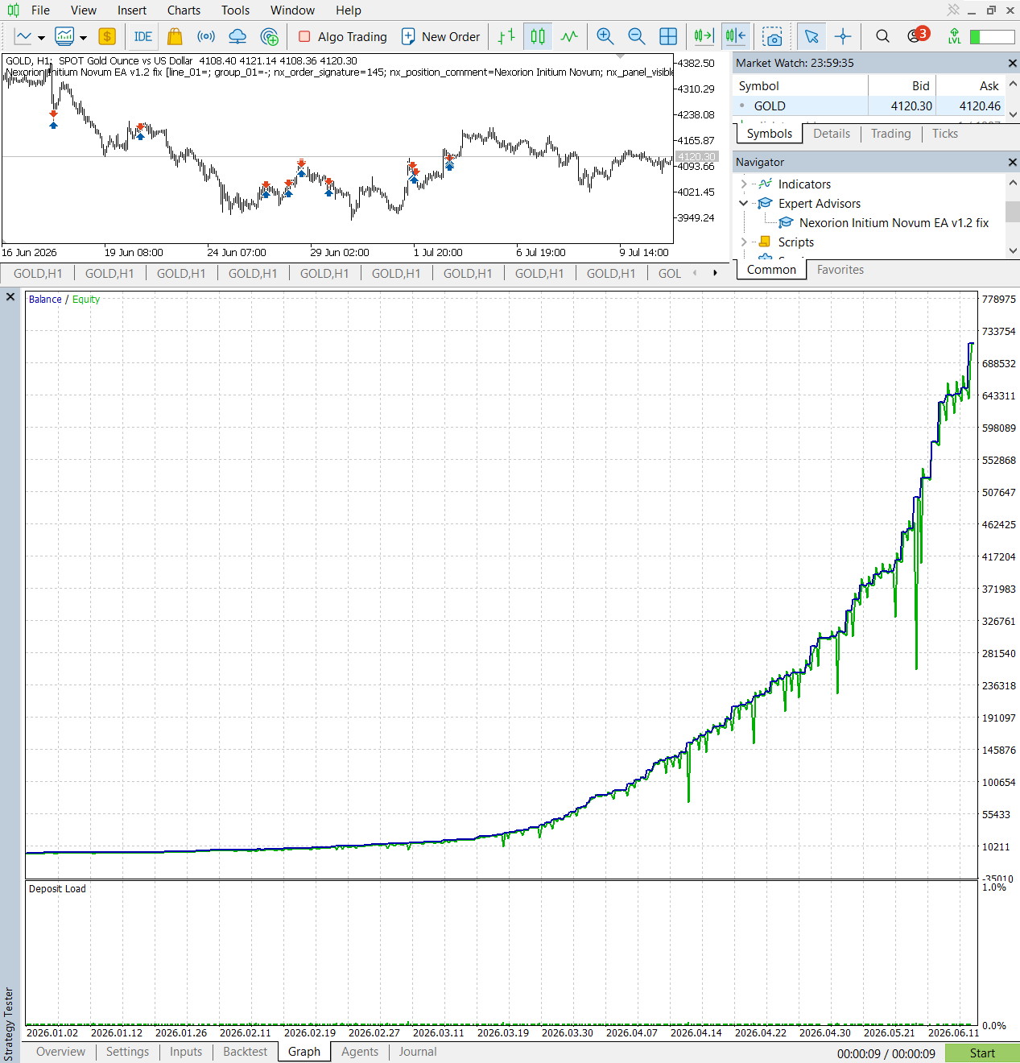The width and height of the screenshot is (1020, 1063).
Task: Toggle chart shift icon
Action: (x=735, y=36)
